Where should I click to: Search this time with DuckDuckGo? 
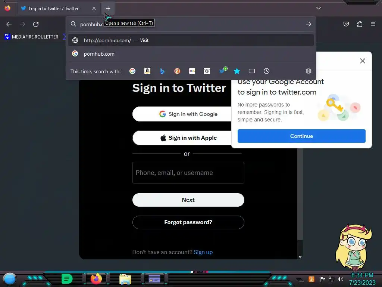pos(177,71)
